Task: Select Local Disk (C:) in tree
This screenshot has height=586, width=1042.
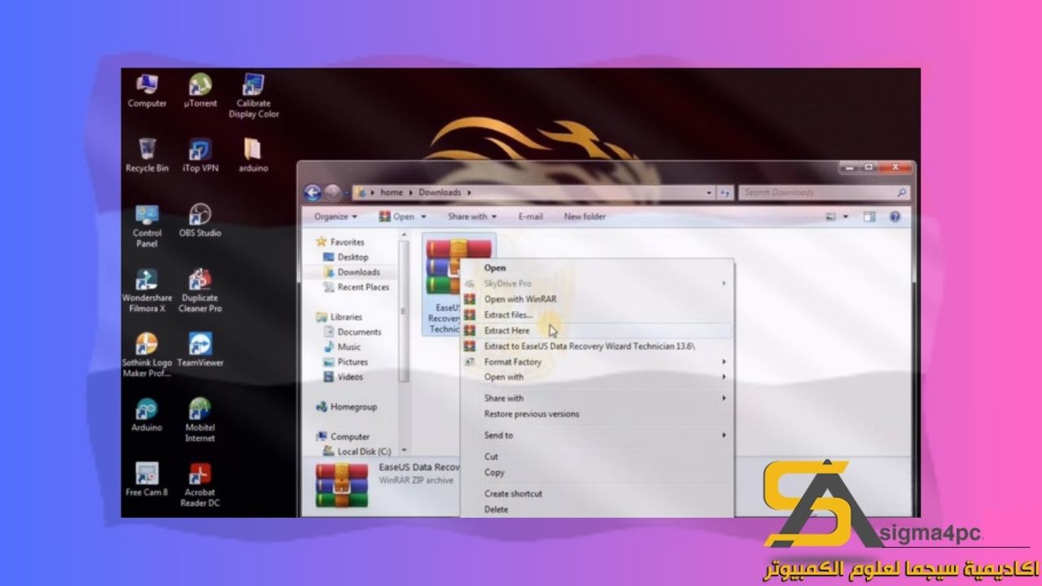Action: click(x=364, y=452)
